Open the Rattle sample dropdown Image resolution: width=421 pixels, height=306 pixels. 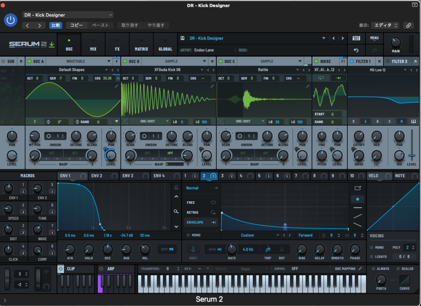click(263, 70)
